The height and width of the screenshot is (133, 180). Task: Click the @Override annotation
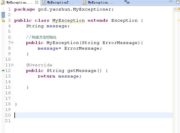tap(39, 65)
